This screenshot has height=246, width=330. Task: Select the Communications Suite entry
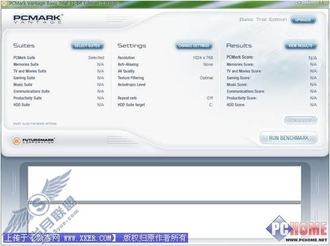click(x=59, y=91)
